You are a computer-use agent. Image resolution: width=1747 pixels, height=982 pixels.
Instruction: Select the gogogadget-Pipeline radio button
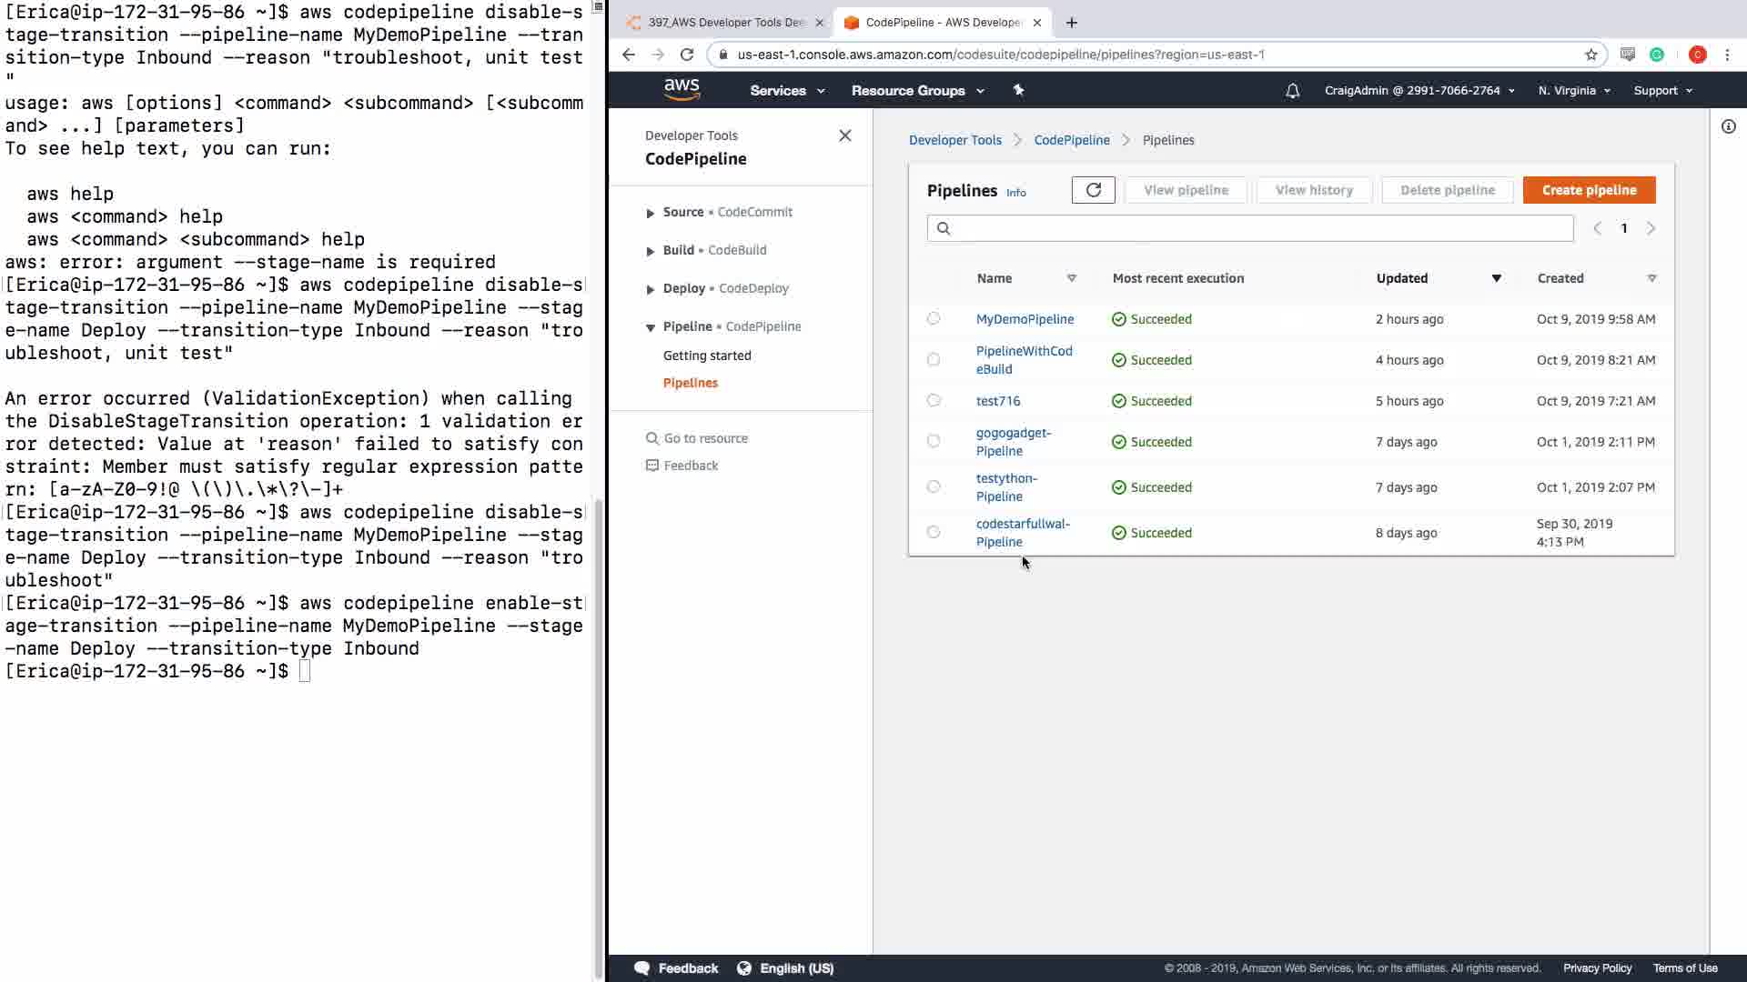(x=934, y=441)
